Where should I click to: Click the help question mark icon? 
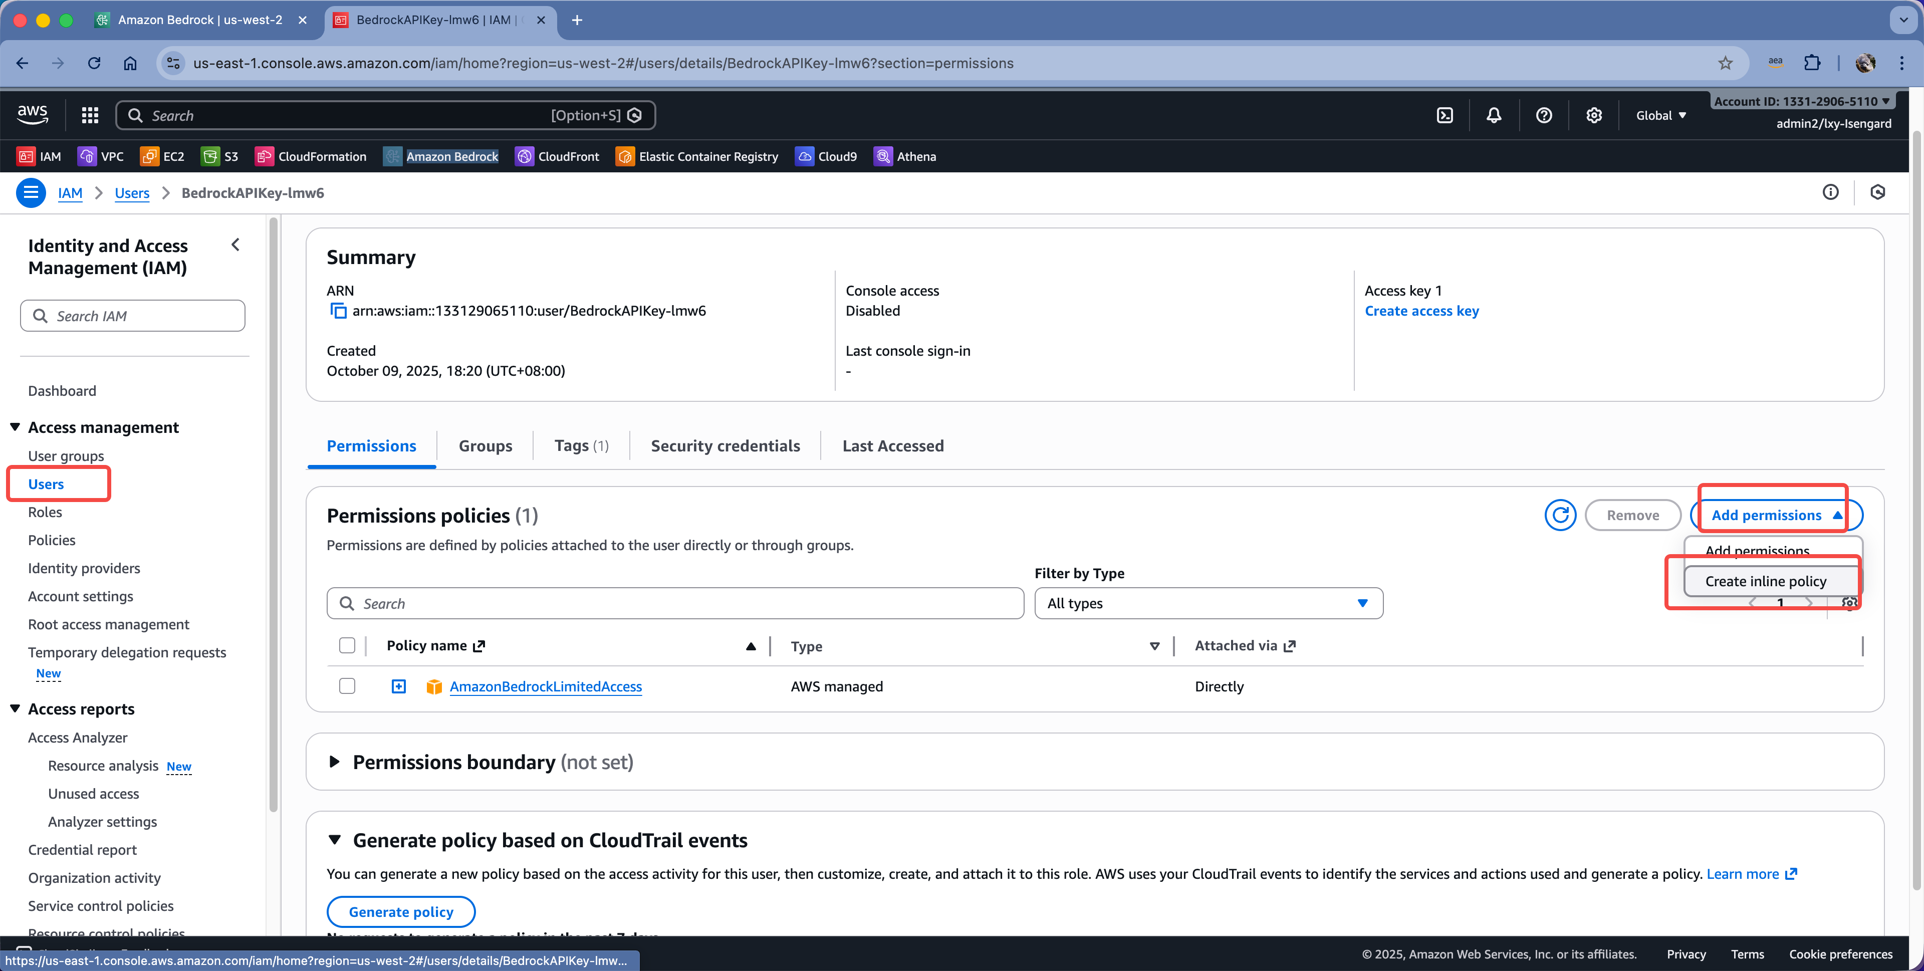pos(1543,115)
